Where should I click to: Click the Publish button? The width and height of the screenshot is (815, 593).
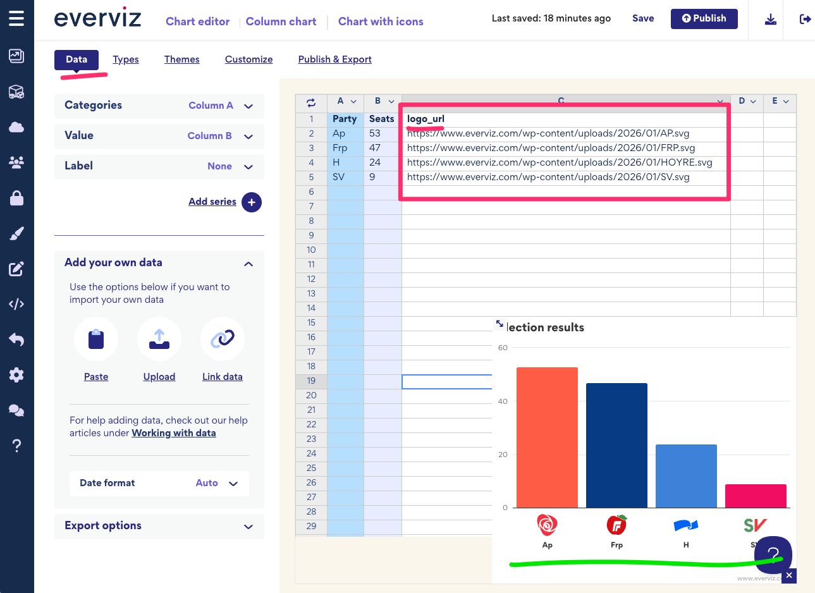tap(704, 18)
